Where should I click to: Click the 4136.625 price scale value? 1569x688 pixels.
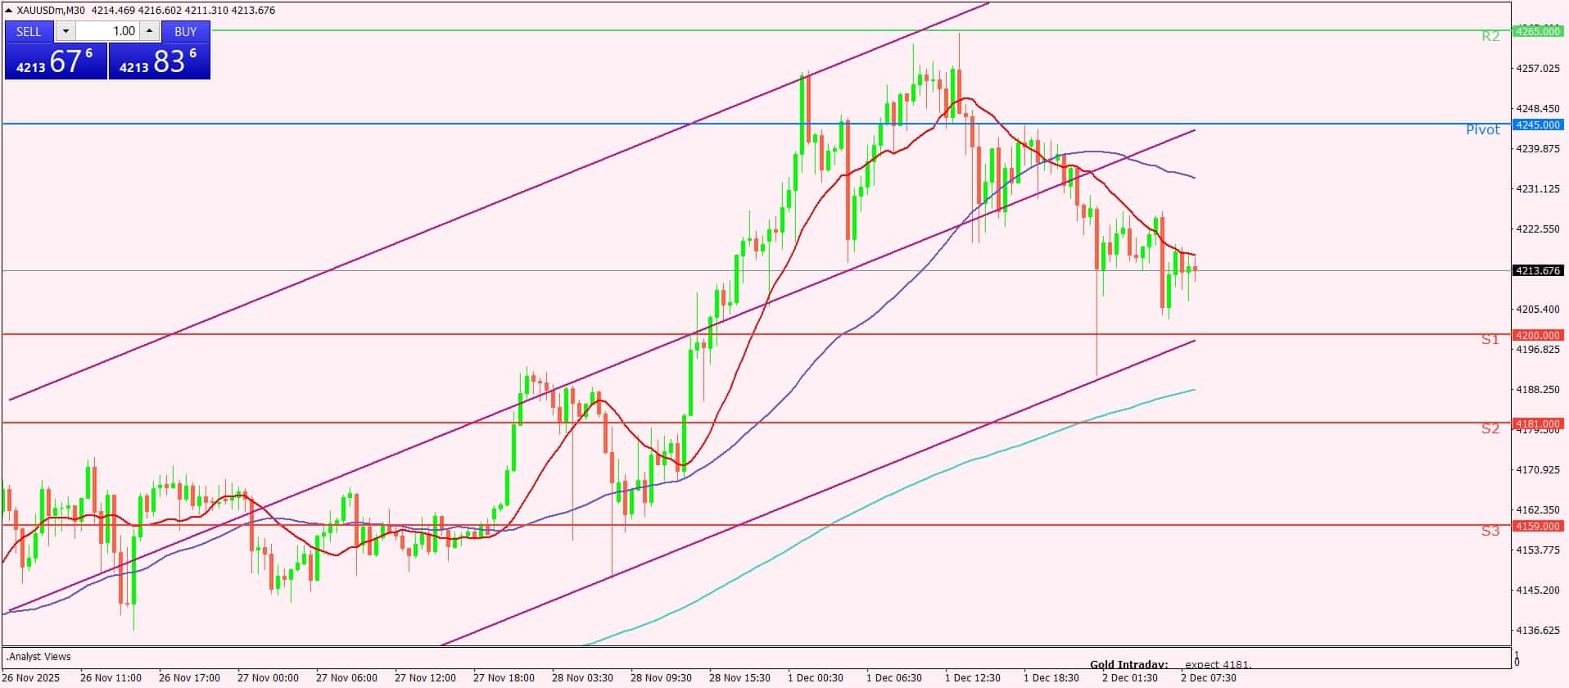[x=1539, y=630]
